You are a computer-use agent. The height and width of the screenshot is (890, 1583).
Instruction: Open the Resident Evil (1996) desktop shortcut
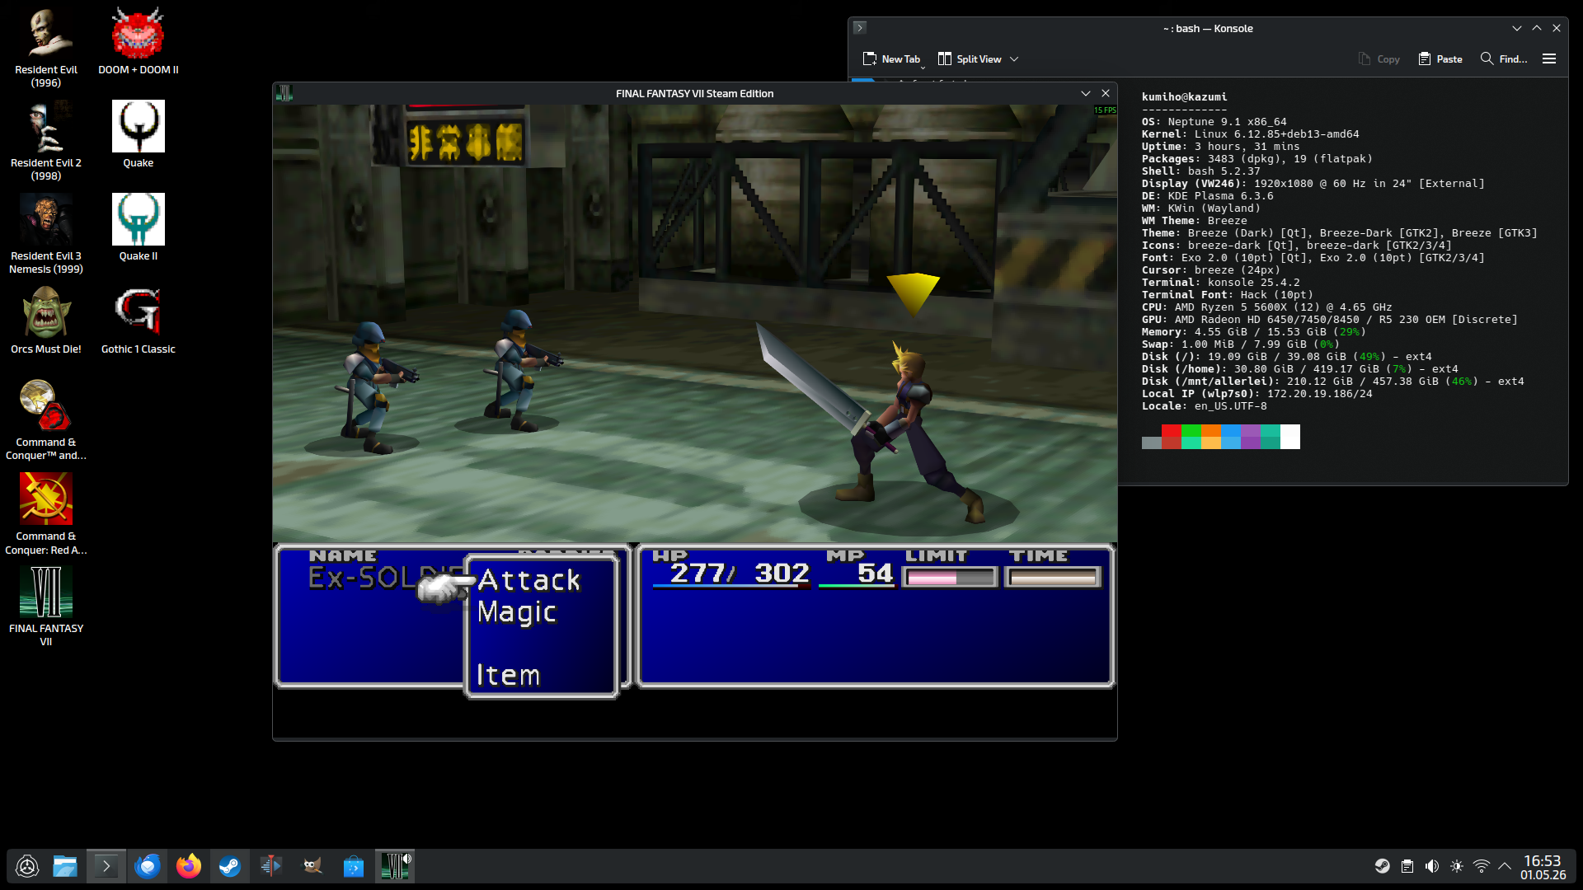(46, 48)
